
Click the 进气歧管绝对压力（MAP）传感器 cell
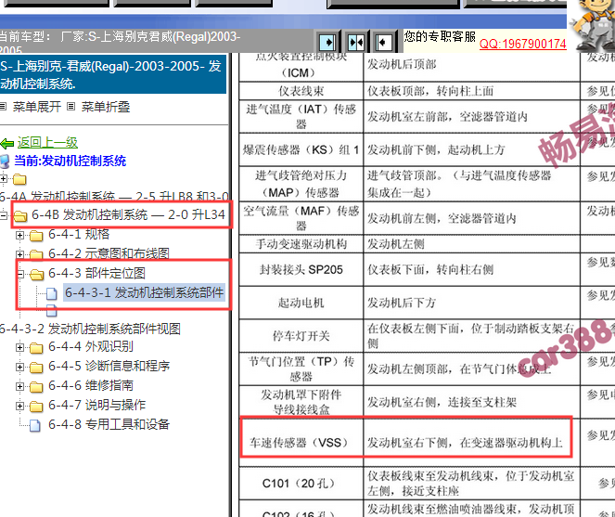301,184
